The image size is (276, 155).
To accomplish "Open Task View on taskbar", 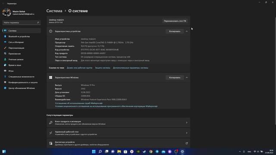I will 107,152.
